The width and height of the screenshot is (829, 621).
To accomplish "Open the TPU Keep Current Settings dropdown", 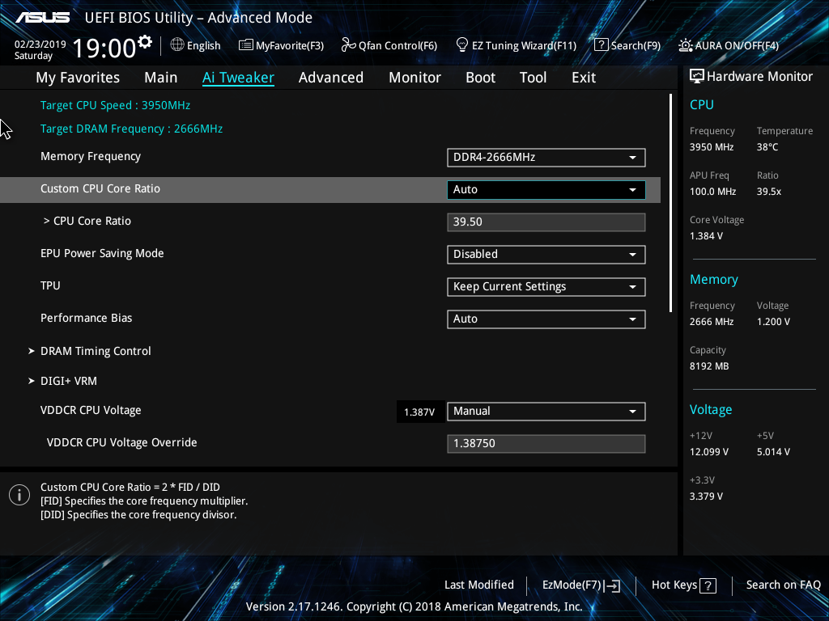I will click(x=546, y=287).
